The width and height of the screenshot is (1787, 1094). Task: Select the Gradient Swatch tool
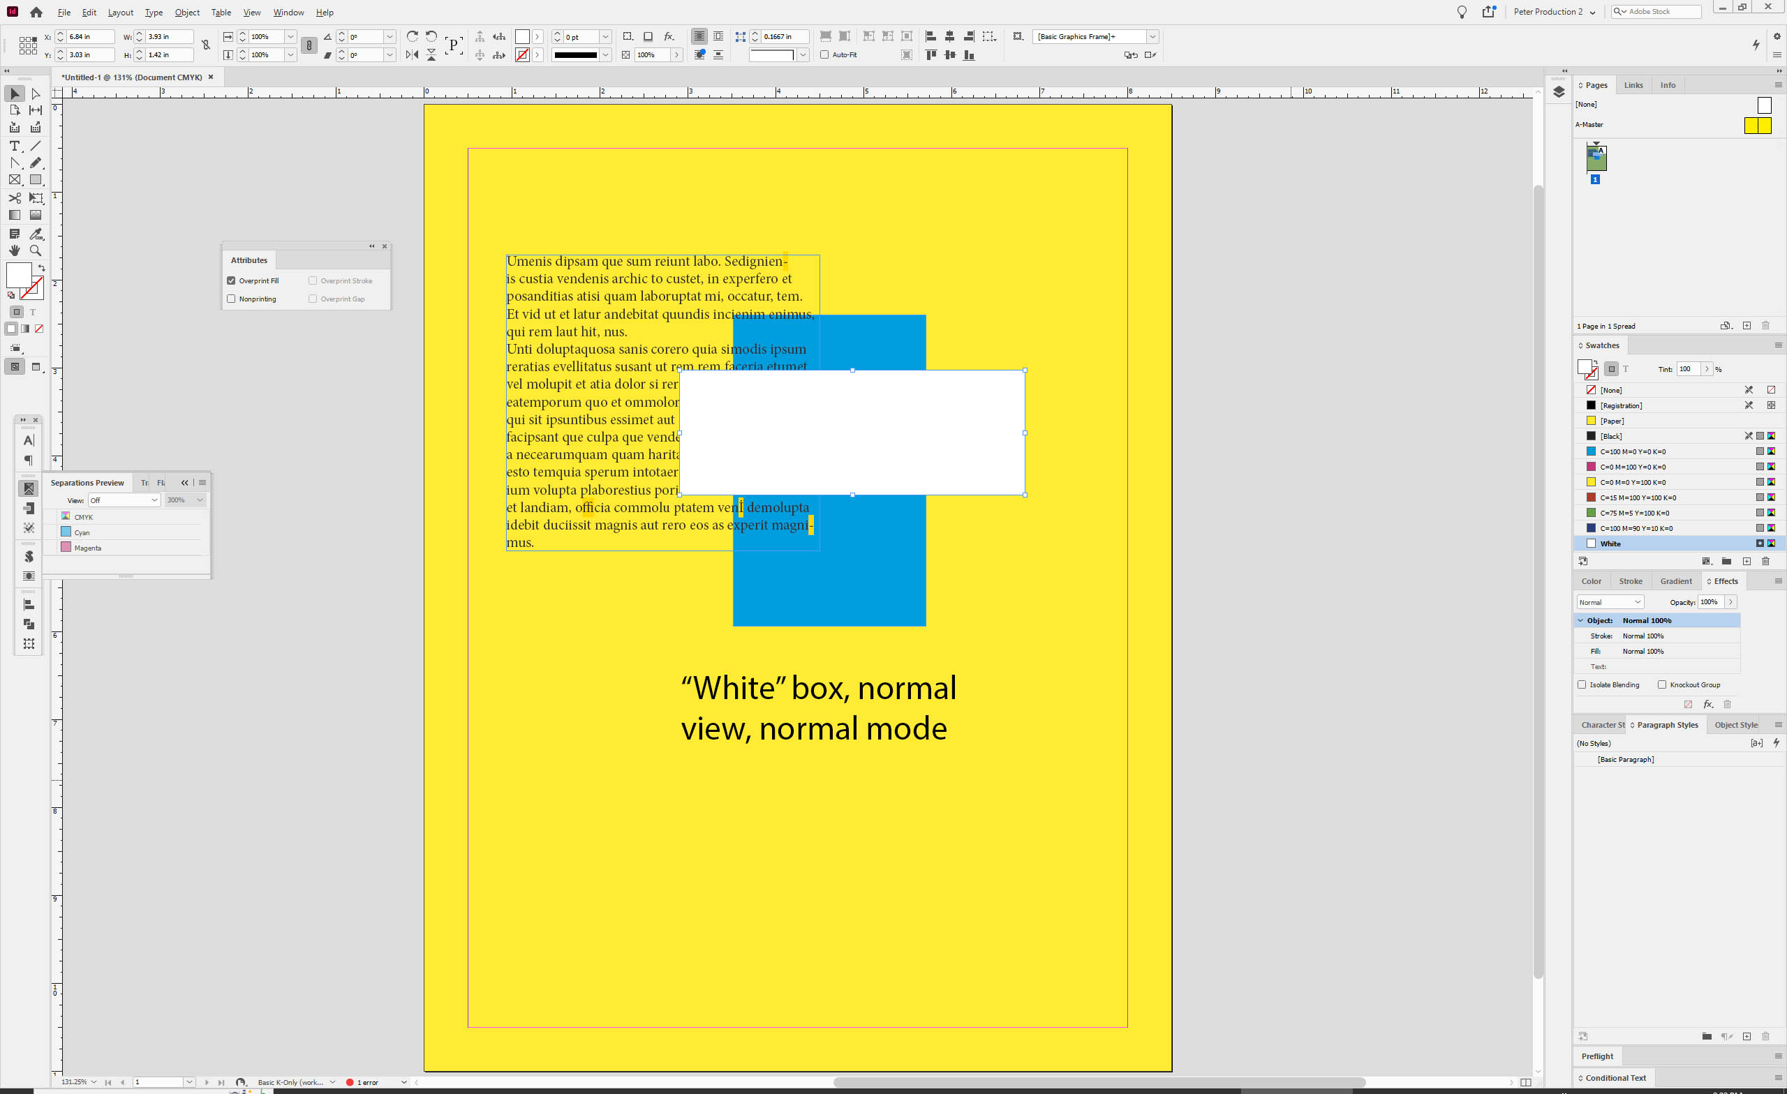pos(15,215)
